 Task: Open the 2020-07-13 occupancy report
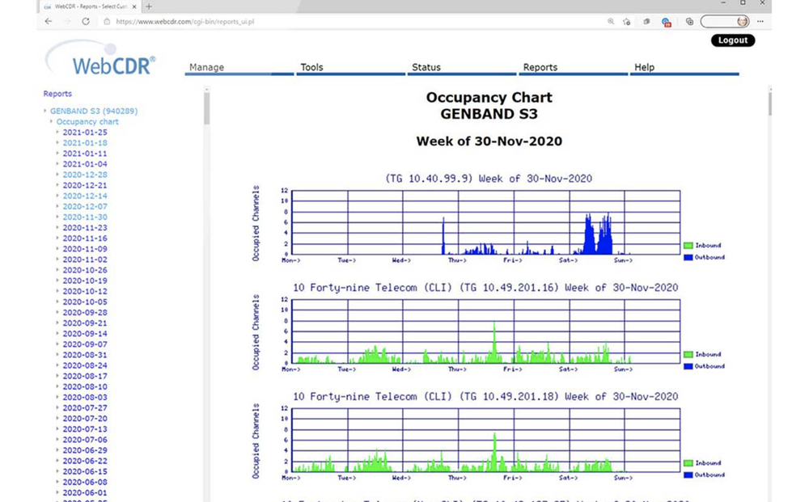pos(85,429)
